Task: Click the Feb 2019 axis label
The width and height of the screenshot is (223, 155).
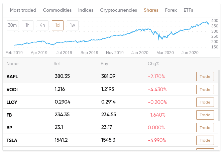Action: coord(14,53)
